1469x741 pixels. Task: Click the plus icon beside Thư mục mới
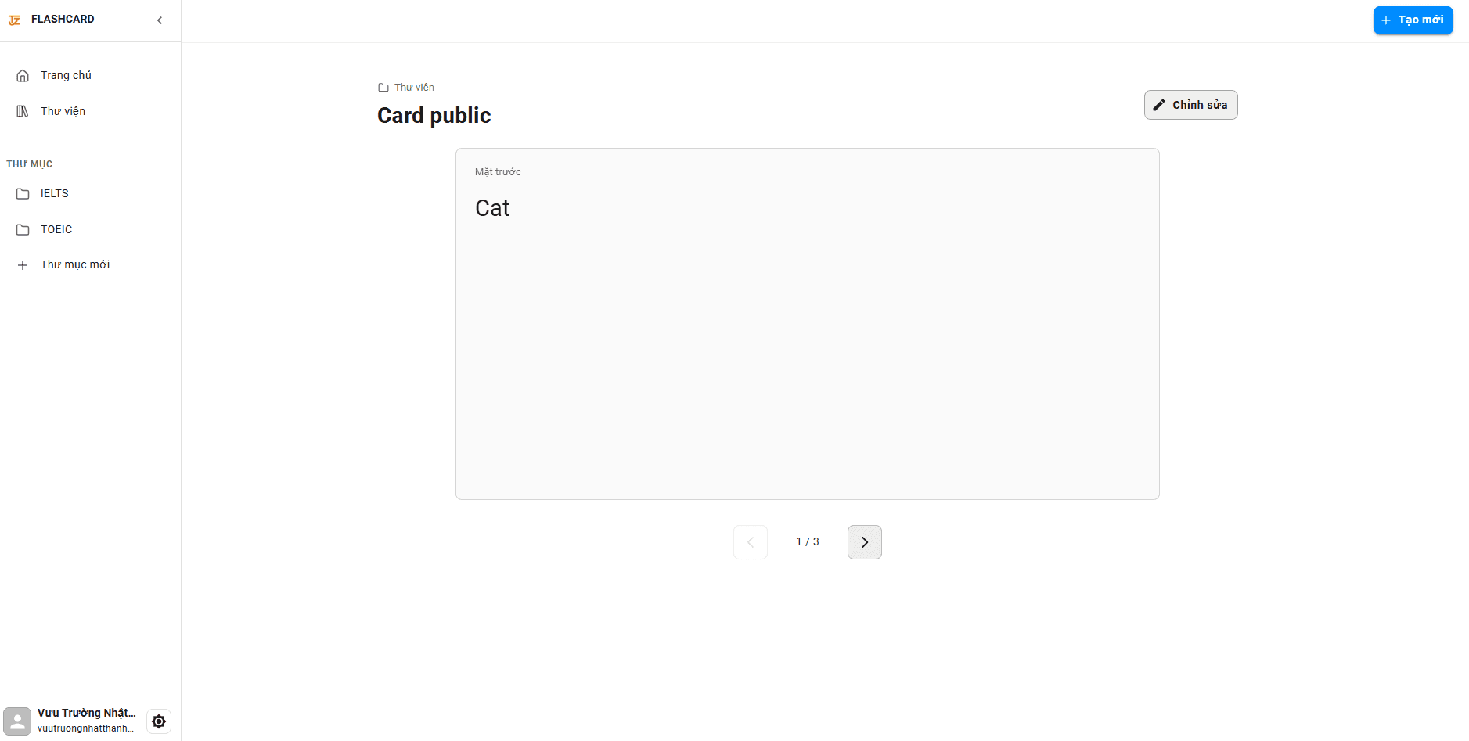click(x=23, y=265)
